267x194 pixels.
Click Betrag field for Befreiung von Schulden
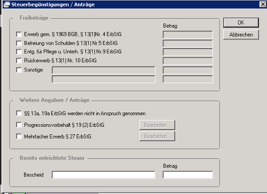tap(188, 44)
